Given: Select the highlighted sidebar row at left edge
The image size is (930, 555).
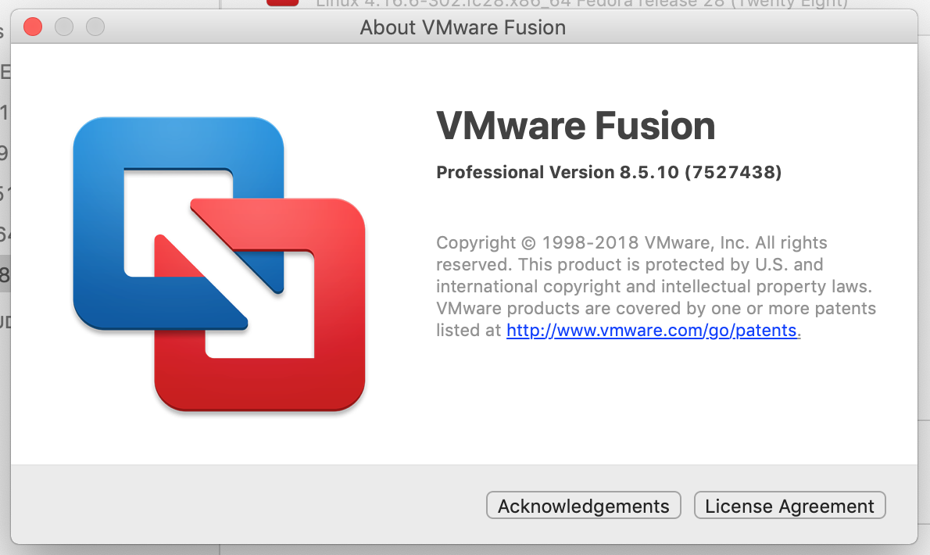Looking at the screenshot, I should [x=5, y=274].
